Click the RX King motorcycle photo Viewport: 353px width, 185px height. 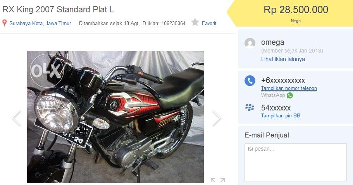pos(115,117)
